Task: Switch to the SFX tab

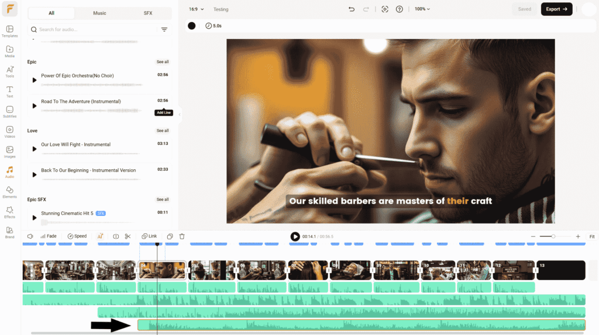Action: click(x=148, y=13)
